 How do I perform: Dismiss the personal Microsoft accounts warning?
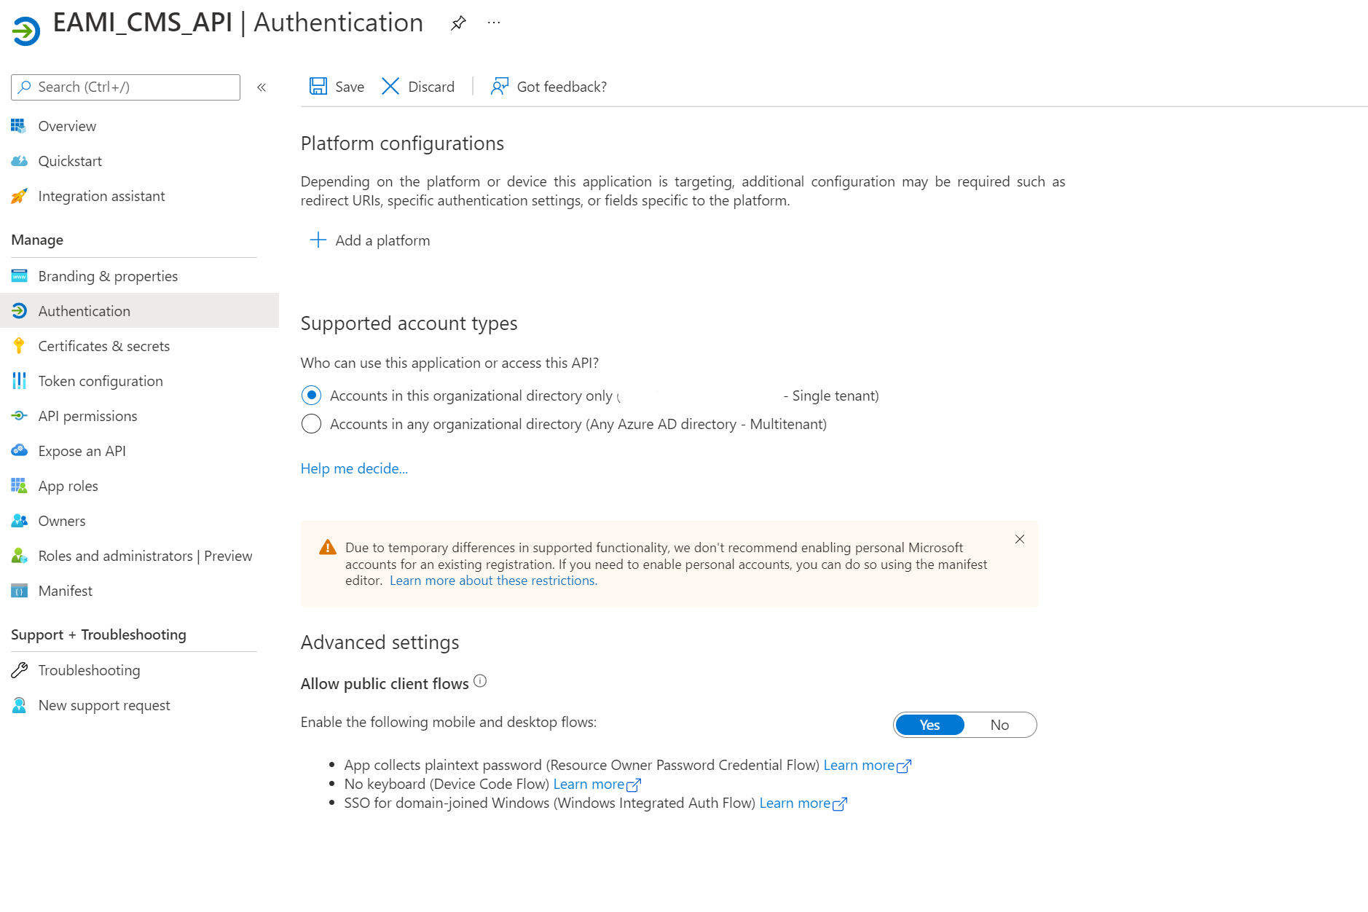pyautogui.click(x=1019, y=540)
